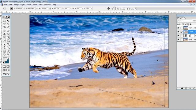Hide the topmost Layer 1 copy layer

pyautogui.click(x=178, y=28)
